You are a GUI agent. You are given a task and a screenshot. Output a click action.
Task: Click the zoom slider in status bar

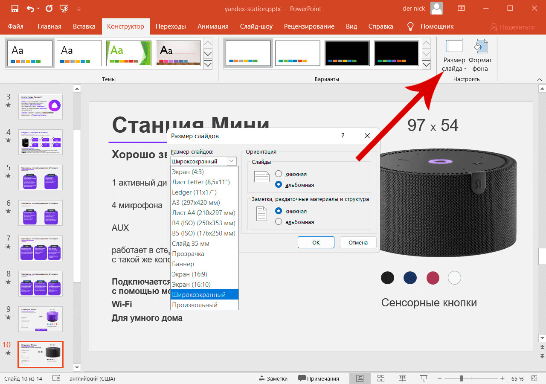471,378
